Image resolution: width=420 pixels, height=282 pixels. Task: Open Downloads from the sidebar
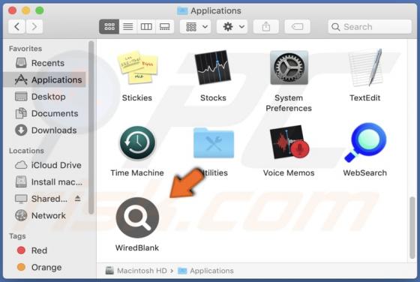(x=45, y=130)
